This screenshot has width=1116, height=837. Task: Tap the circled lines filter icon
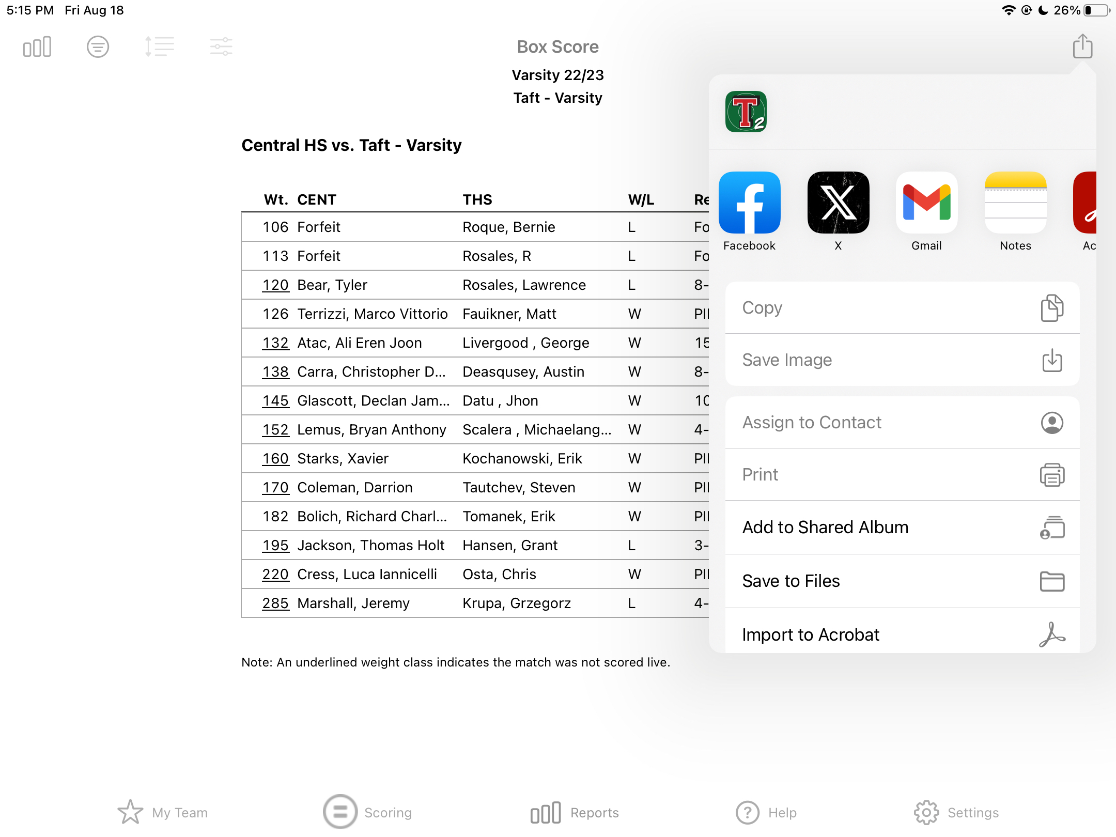98,47
